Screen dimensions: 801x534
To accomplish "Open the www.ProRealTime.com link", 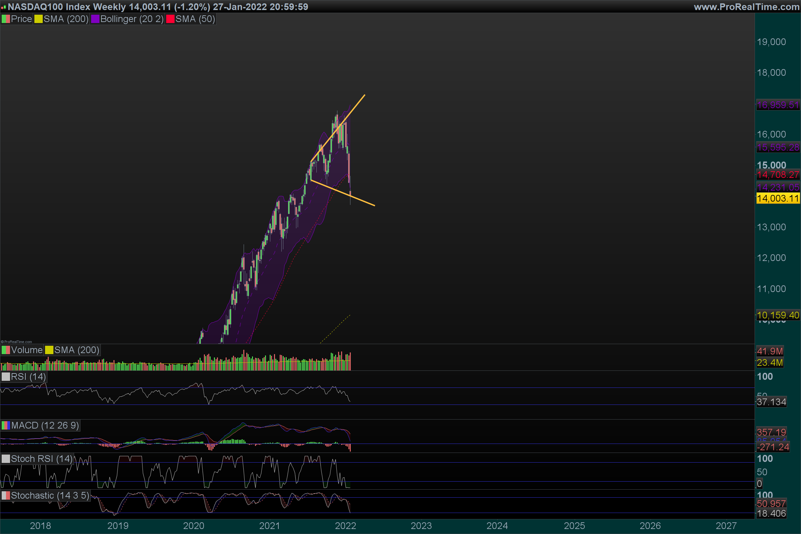I will coord(746,7).
